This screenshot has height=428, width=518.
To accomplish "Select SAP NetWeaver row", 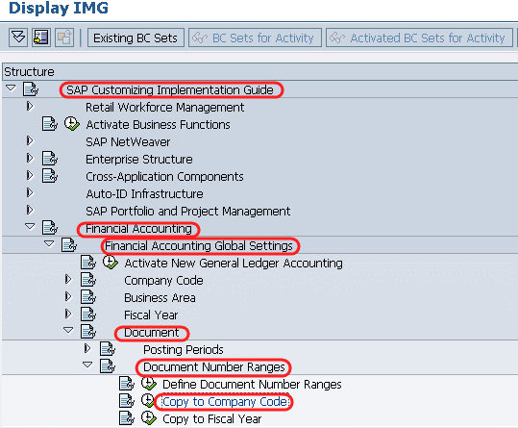I will point(128,142).
